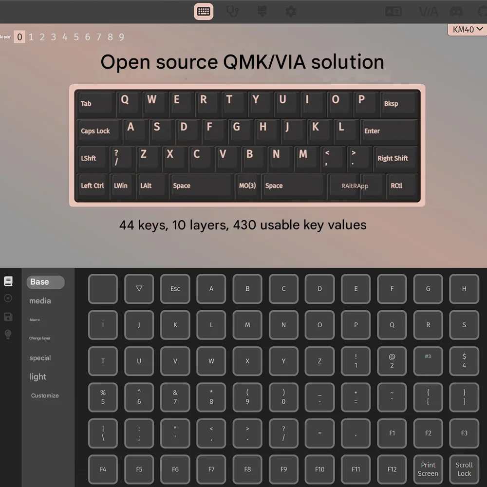Select the Bksp key on keyboard
487x487 pixels.
399,103
